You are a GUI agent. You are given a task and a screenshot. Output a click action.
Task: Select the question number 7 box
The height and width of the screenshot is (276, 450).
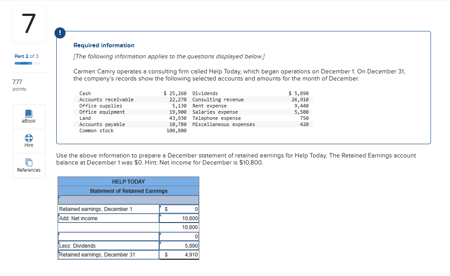(x=29, y=24)
